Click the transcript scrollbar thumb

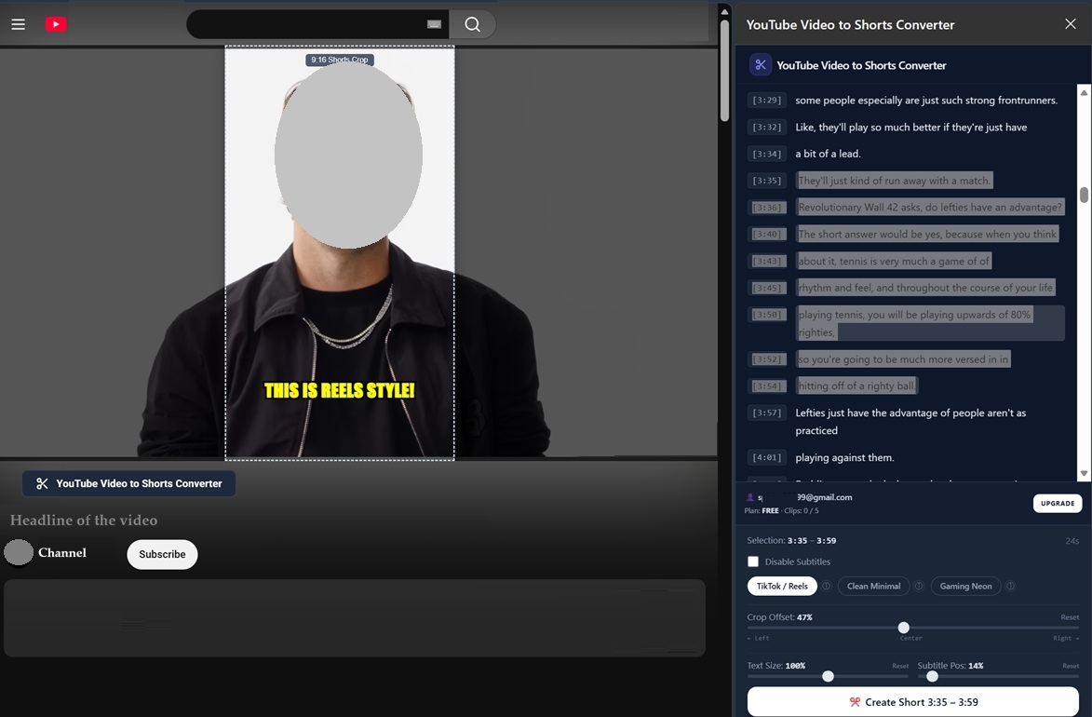click(1084, 196)
